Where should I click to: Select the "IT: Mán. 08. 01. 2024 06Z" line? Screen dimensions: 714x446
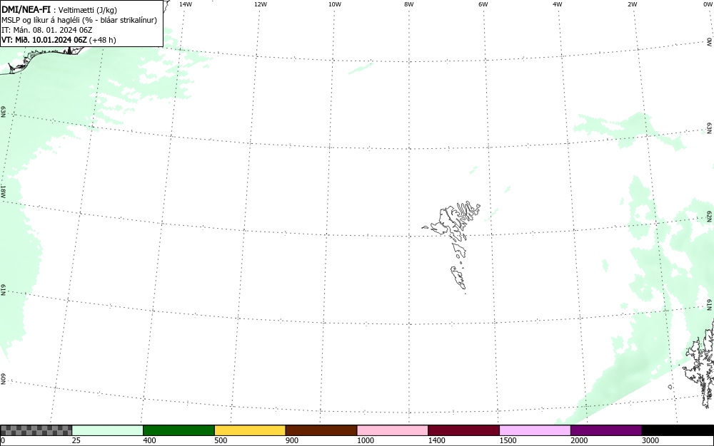point(47,30)
